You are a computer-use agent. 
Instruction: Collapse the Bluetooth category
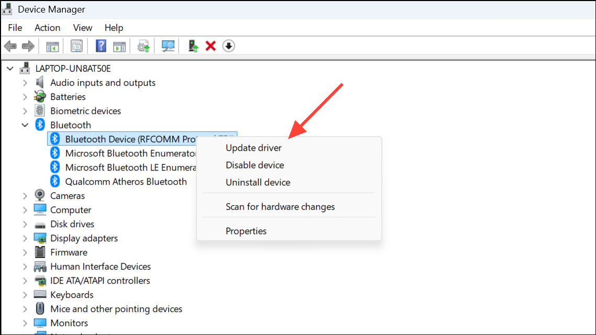(25, 125)
